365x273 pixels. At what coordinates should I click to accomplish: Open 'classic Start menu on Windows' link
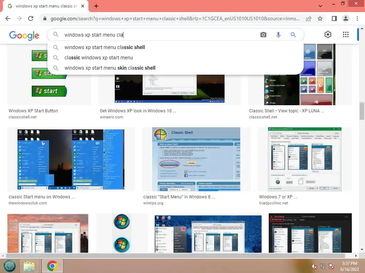(x=42, y=197)
